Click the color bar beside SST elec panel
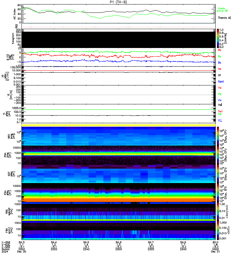The width and height of the screenshot is (240, 256). (218, 174)
